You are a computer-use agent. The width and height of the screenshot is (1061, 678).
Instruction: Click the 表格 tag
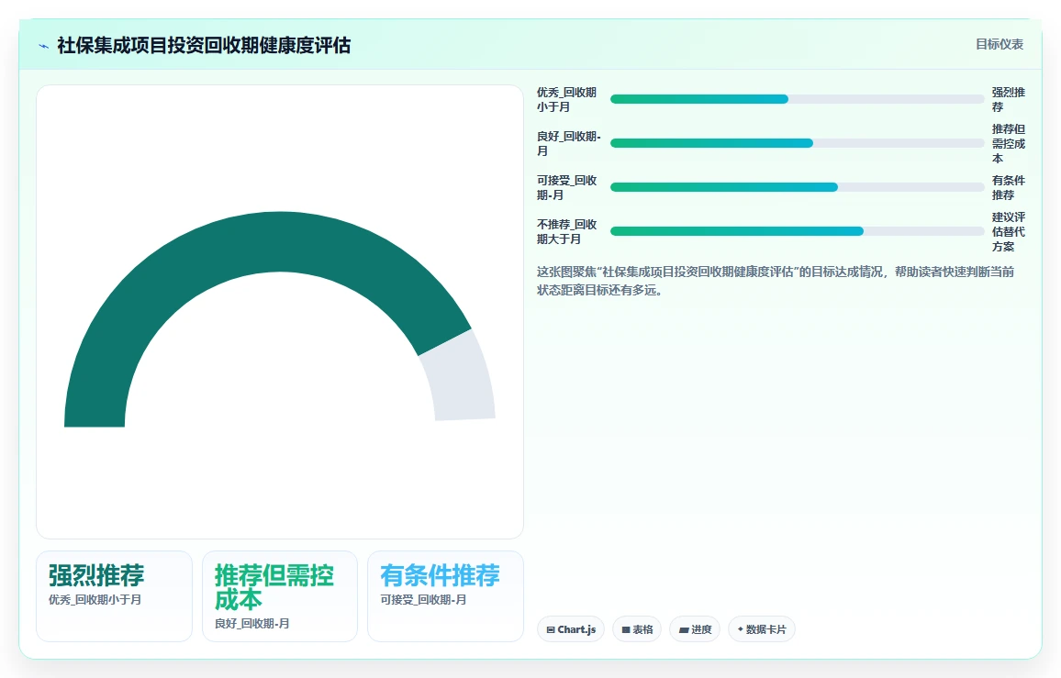click(x=637, y=629)
